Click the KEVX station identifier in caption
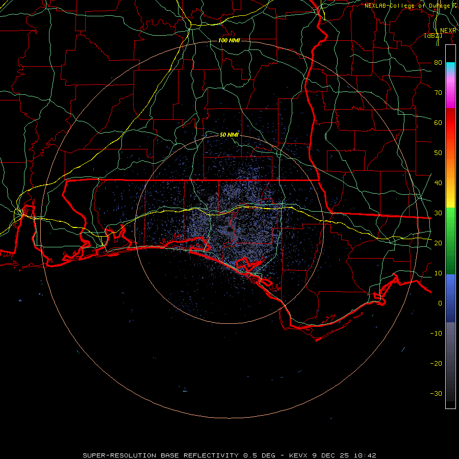This screenshot has height=459, width=459. 299,455
